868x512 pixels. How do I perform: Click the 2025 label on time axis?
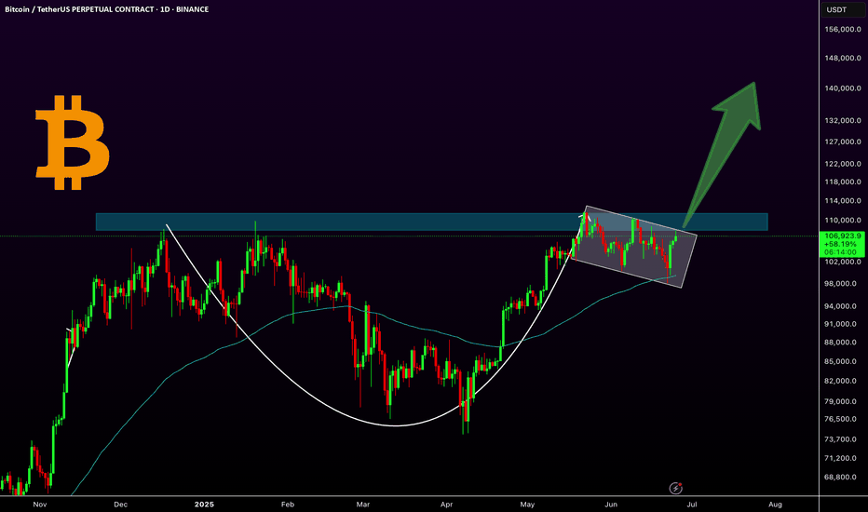(204, 505)
